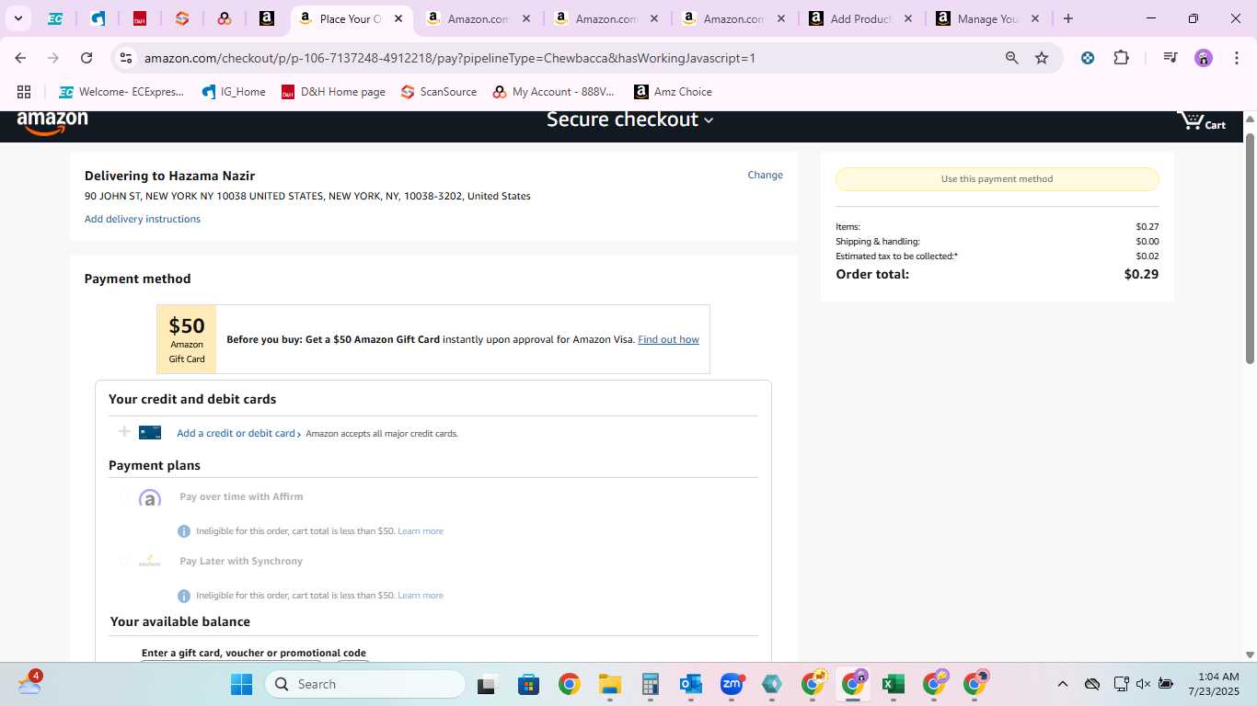Image resolution: width=1257 pixels, height=706 pixels.
Task: Close the Place Your Order tab
Action: click(x=398, y=18)
